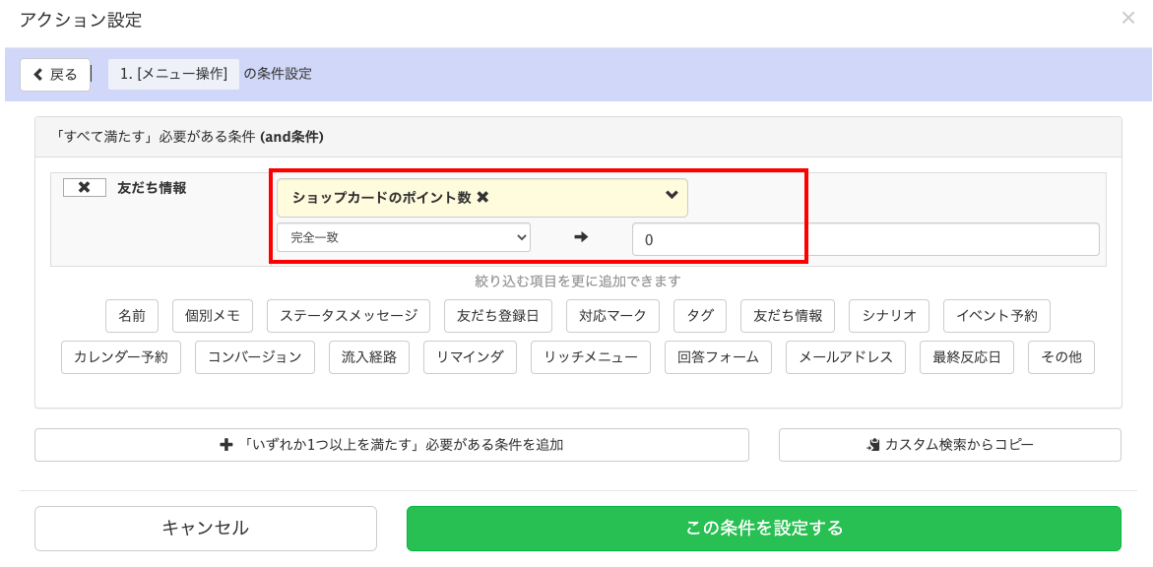Confirm with この条件を設定する button
The height and width of the screenshot is (567, 1153).
pos(763,528)
